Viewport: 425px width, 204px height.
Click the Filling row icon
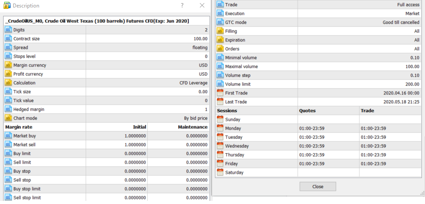pyautogui.click(x=220, y=31)
